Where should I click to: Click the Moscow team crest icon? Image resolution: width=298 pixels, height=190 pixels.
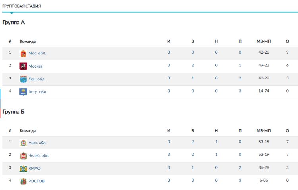coord(23,66)
